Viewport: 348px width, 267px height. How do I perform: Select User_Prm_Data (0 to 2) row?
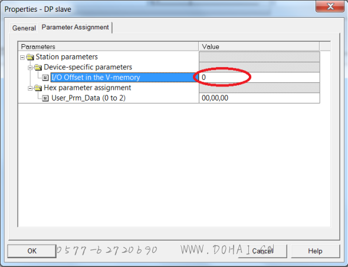click(88, 98)
